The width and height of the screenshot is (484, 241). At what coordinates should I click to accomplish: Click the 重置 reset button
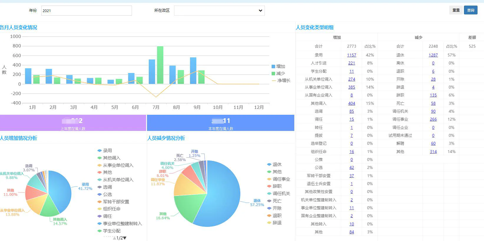coord(456,10)
